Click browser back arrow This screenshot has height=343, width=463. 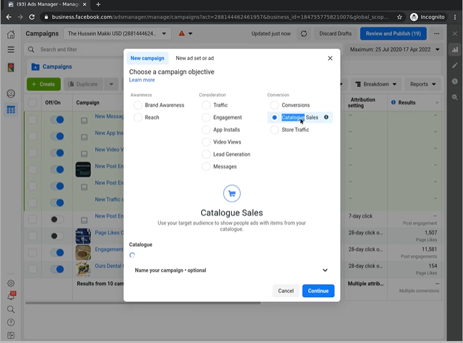[8, 17]
